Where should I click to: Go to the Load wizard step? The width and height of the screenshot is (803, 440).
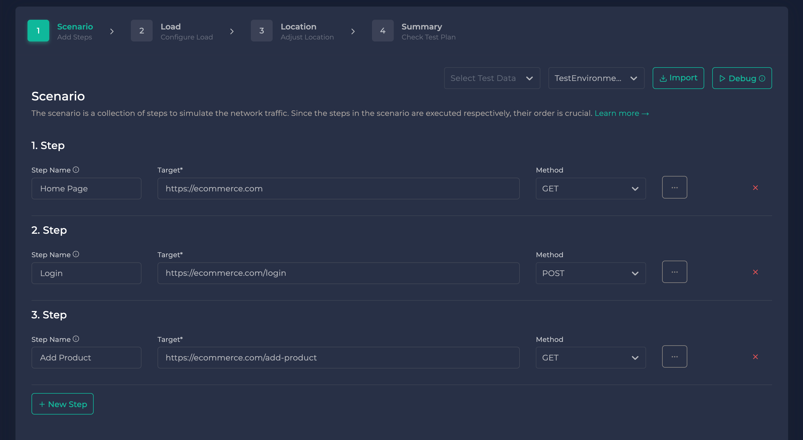pos(141,31)
